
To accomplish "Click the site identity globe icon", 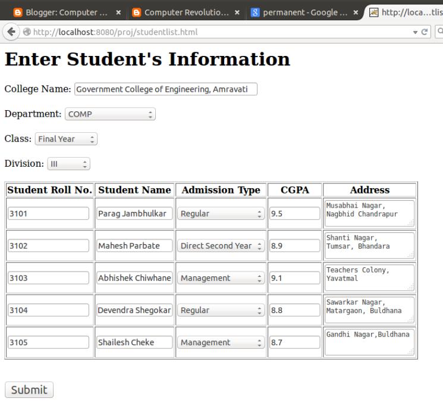I will pyautogui.click(x=27, y=32).
